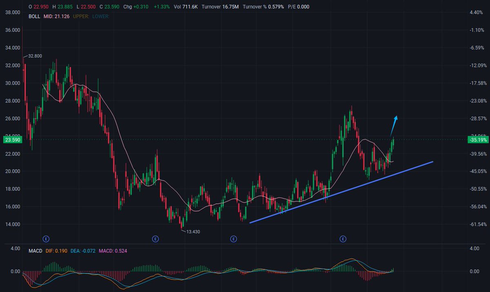Viewport: 490px width, 292px height.
Task: Click the high price H 23.885
Action: pyautogui.click(x=62, y=7)
